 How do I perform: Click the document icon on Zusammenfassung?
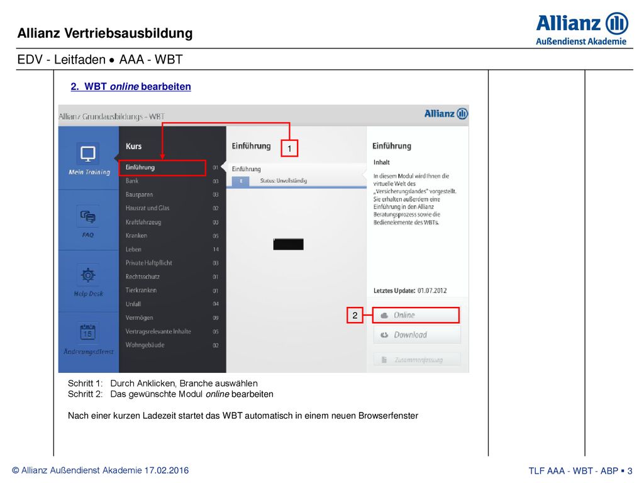pyautogui.click(x=384, y=360)
